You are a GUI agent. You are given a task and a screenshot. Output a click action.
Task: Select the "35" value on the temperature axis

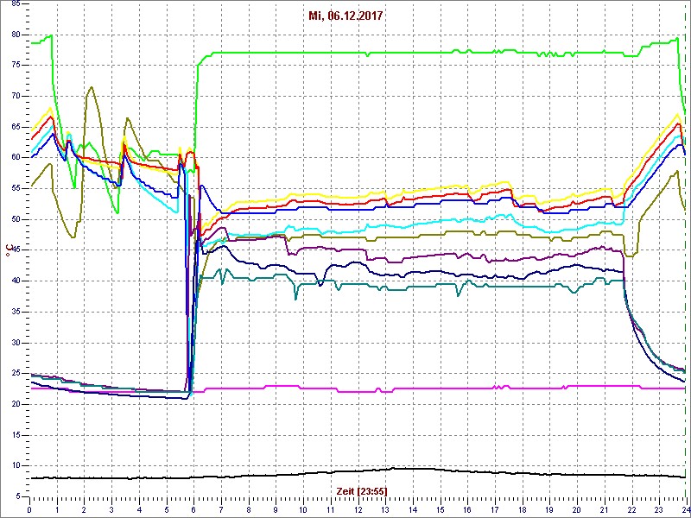pyautogui.click(x=16, y=312)
